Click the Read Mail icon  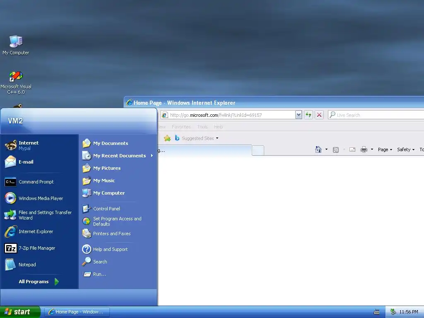pos(352,149)
